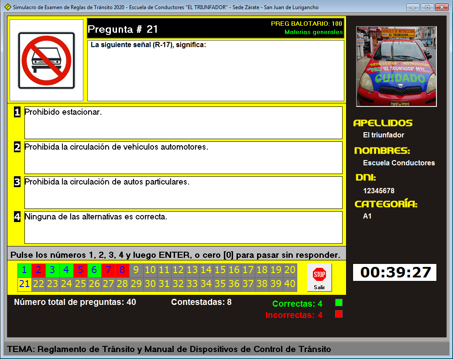453x359 pixels.
Task: Navigate to question 40 in grid
Action: pyautogui.click(x=290, y=284)
